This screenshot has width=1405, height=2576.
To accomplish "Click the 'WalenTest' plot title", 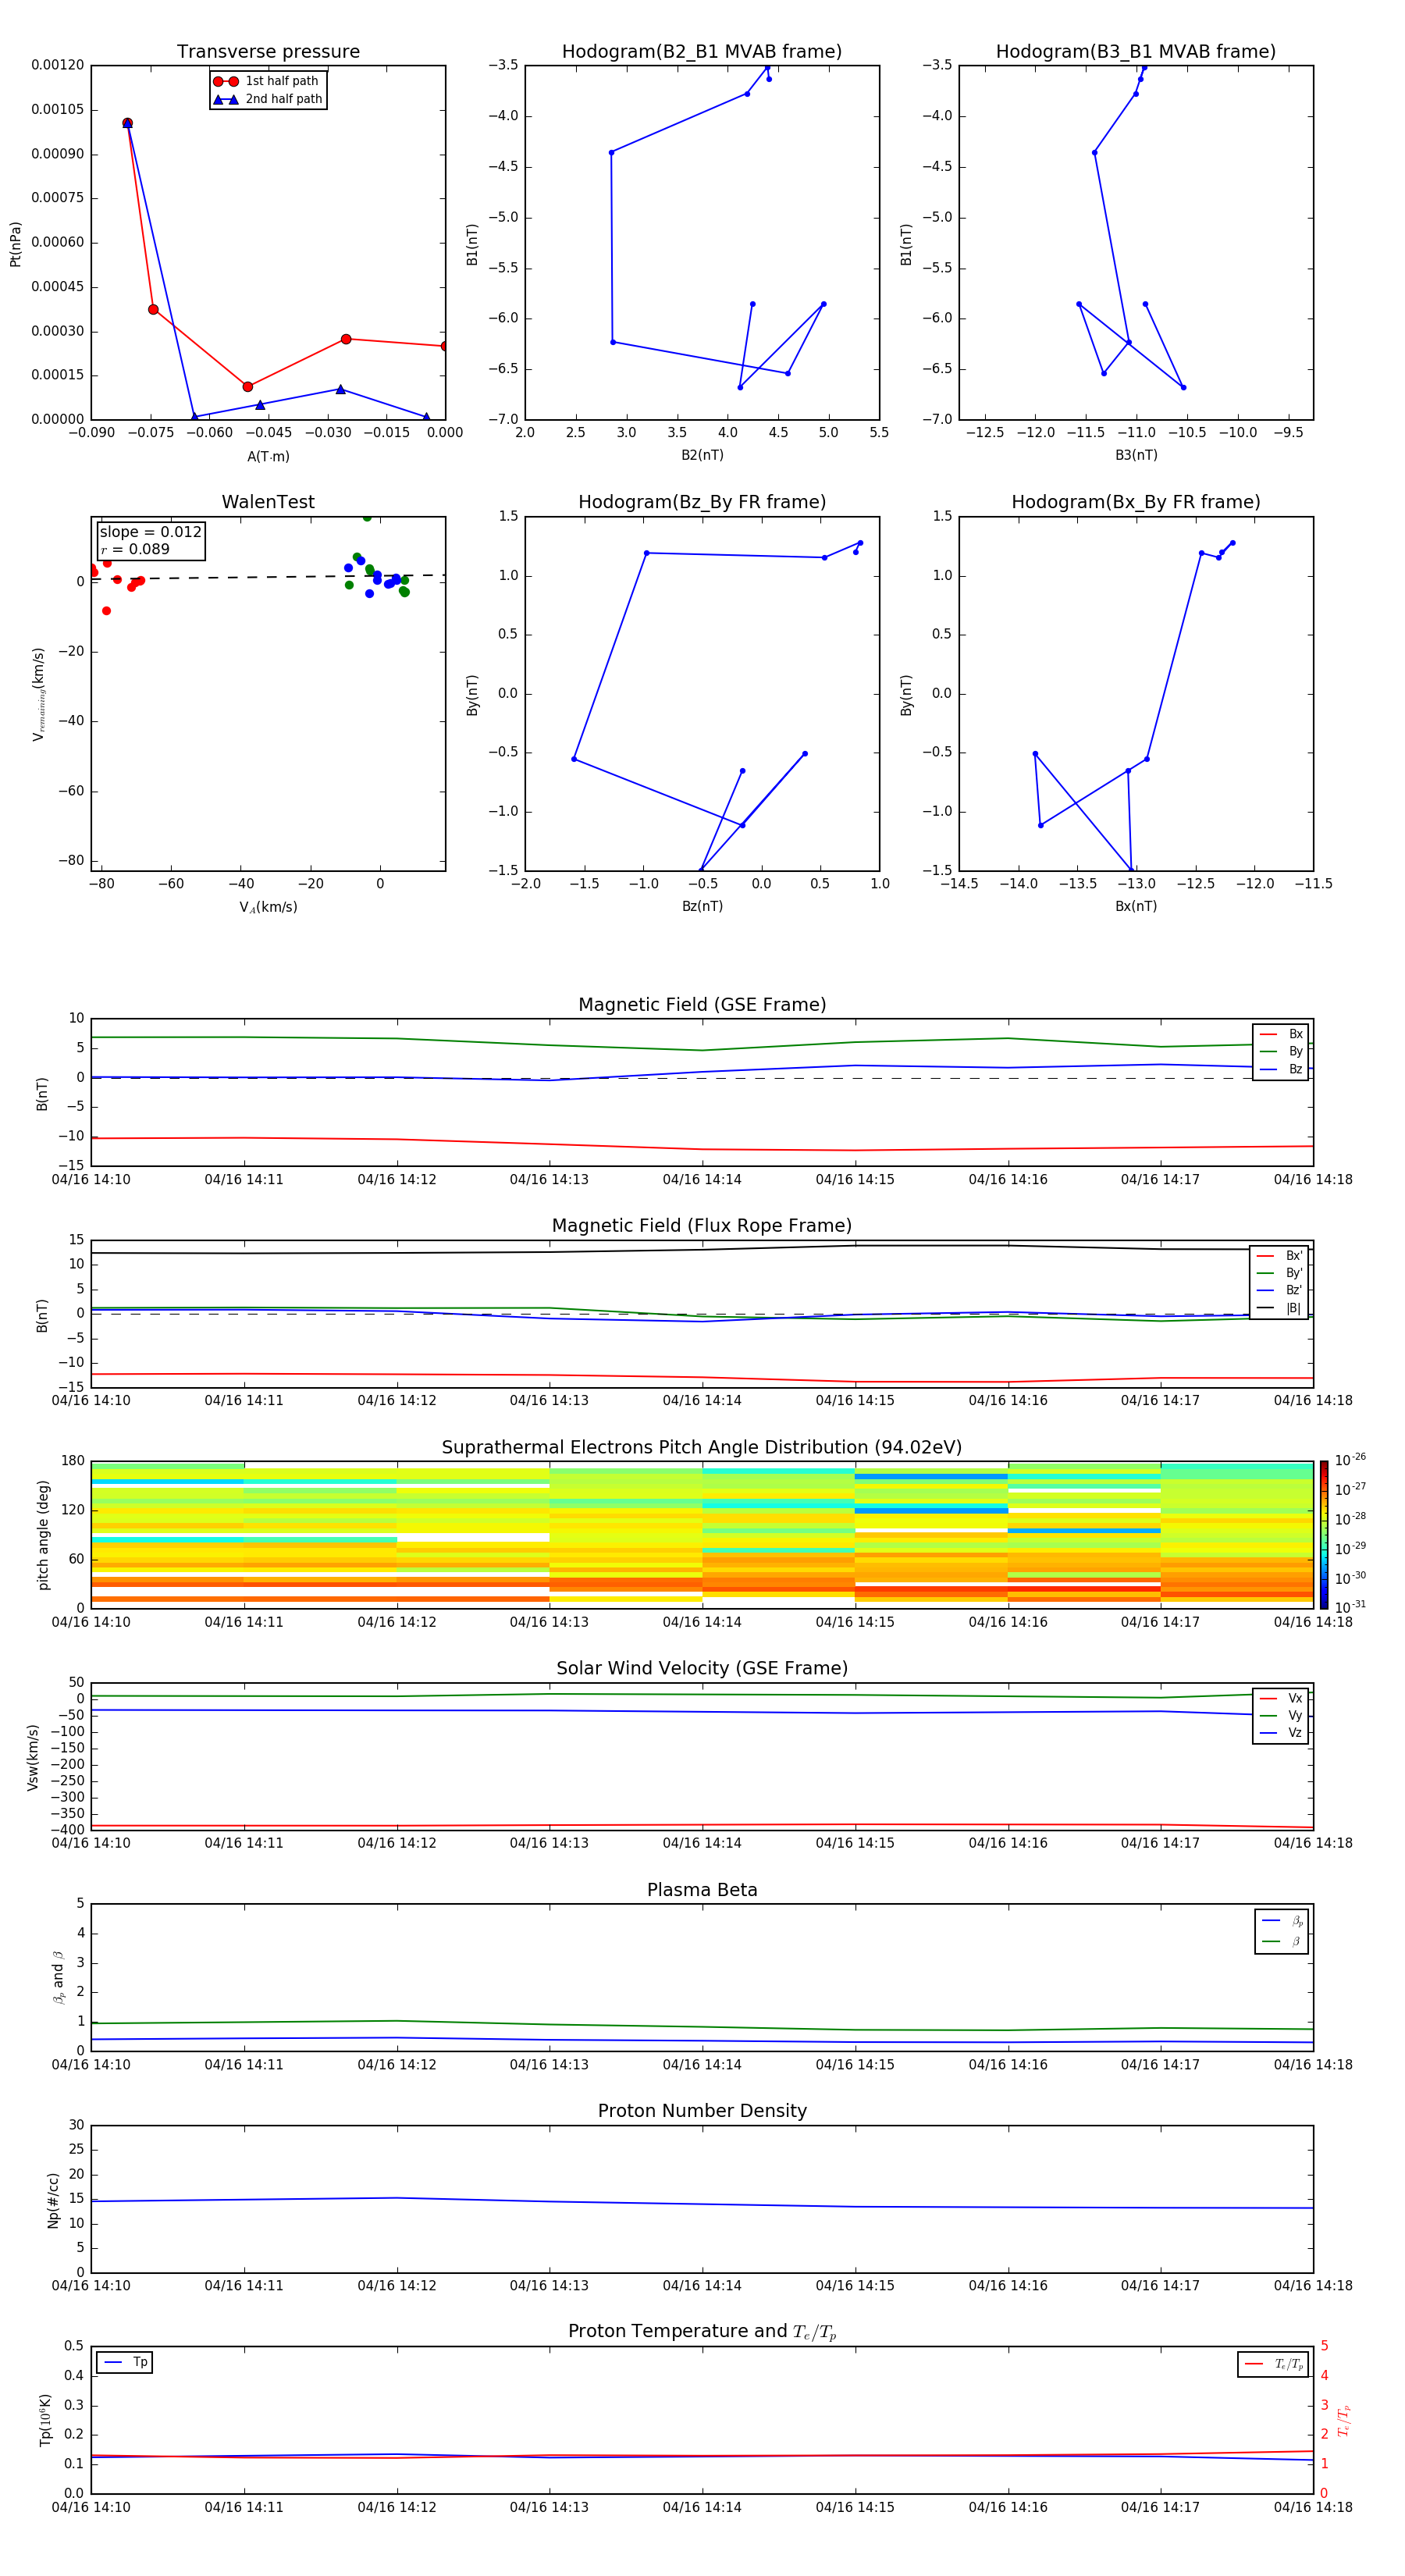I will (268, 501).
